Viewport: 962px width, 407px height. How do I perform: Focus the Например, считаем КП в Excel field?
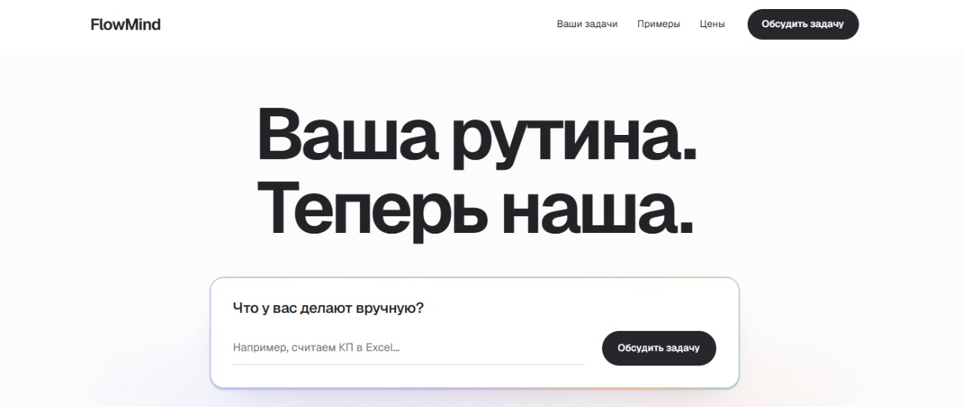tap(409, 348)
